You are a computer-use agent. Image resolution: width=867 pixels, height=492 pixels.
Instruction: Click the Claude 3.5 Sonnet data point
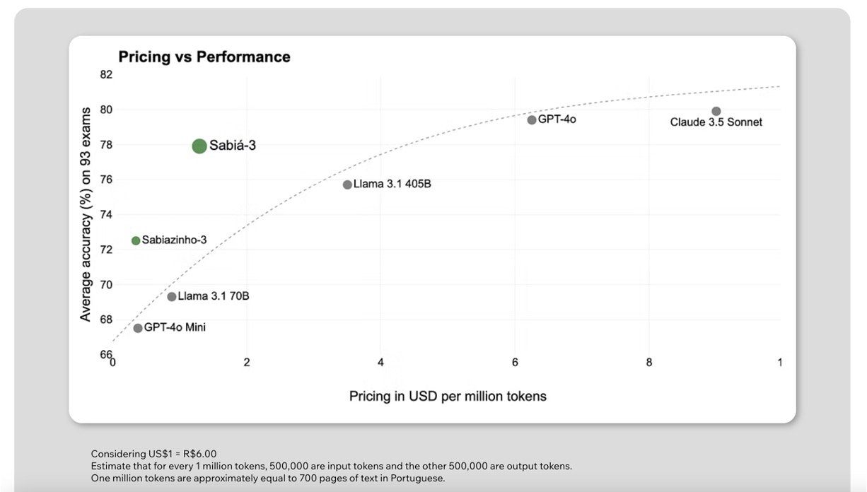click(716, 111)
